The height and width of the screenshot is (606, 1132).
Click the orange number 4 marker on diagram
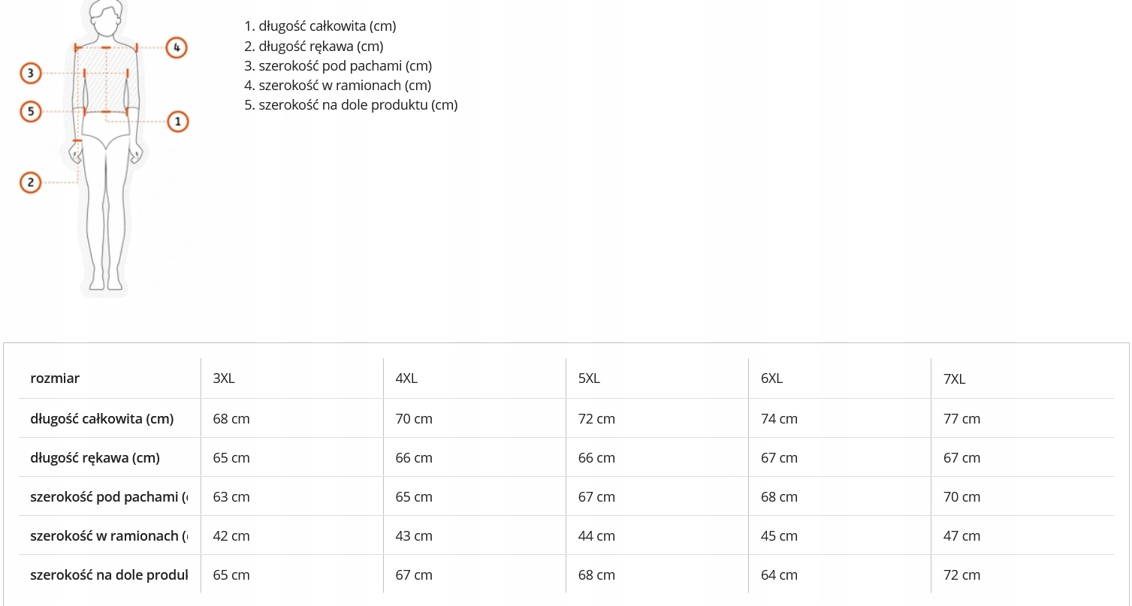[x=176, y=47]
